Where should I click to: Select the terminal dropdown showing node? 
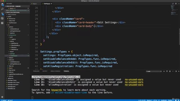pyautogui.click(x=154, y=71)
